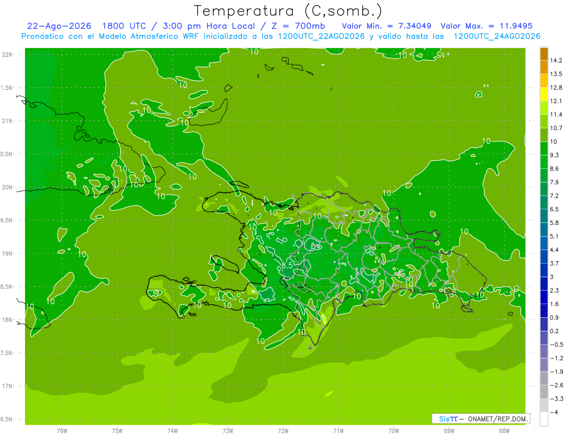
Task: Click the "Valor Max. = 11.9495" readout
Action: point(486,26)
